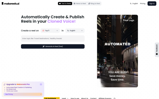Open the Feedback side tab
This screenshot has width=159, height=99.
coord(157,50)
